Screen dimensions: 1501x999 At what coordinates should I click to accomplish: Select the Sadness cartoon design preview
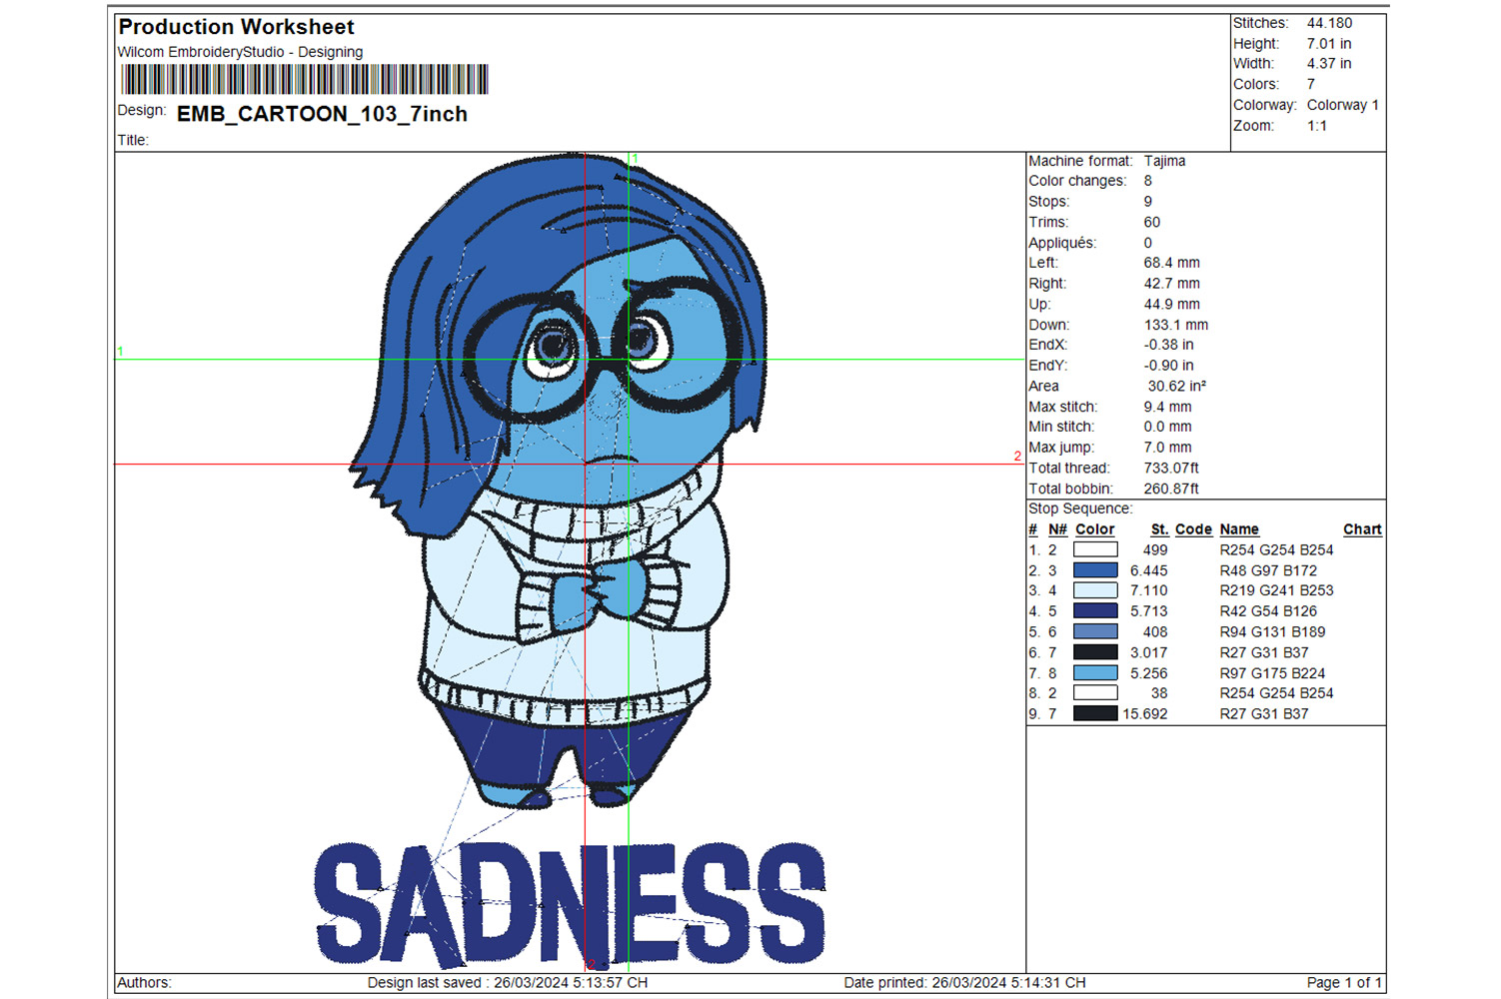(x=570, y=561)
